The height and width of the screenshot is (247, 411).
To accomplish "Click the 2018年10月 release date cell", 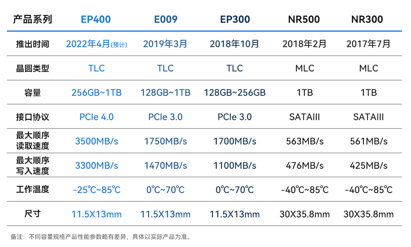I will 235,44.
